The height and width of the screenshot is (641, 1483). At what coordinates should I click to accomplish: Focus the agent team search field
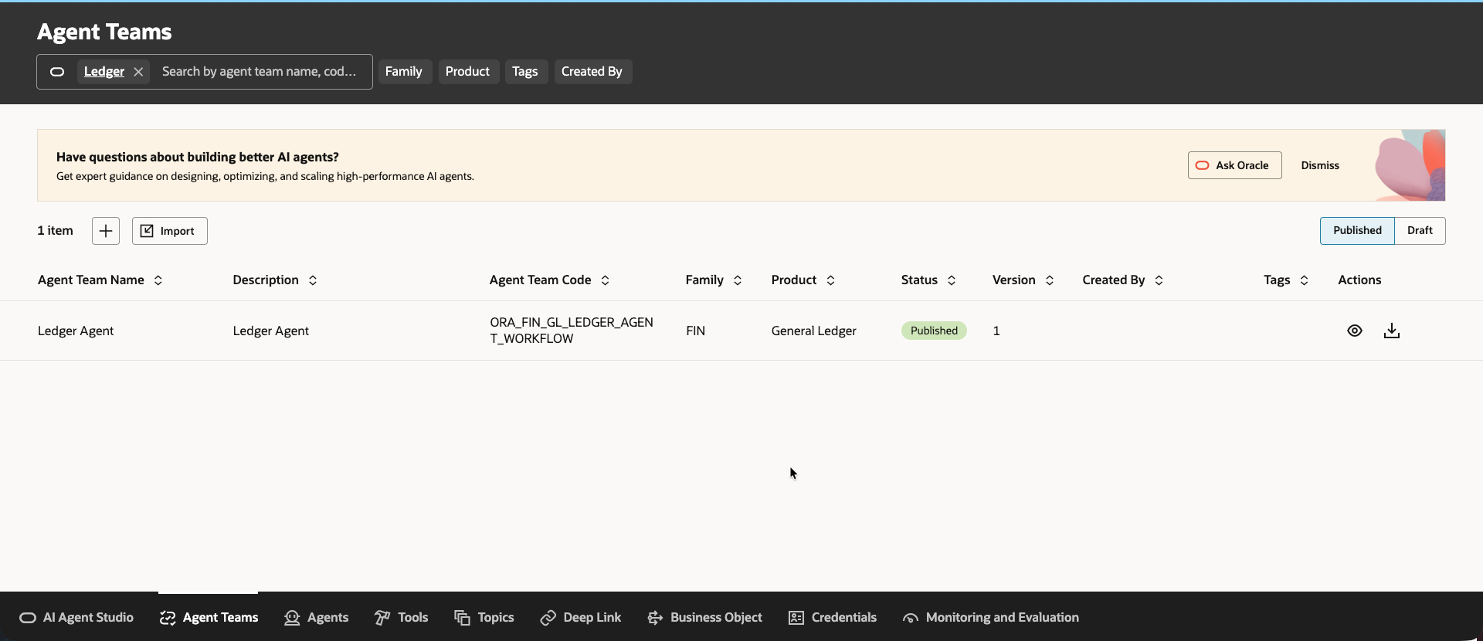pos(260,72)
